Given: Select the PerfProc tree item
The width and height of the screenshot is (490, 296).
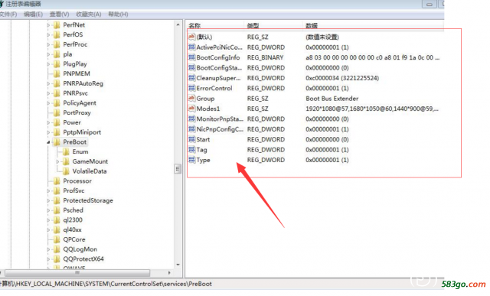Looking at the screenshot, I should coord(75,44).
